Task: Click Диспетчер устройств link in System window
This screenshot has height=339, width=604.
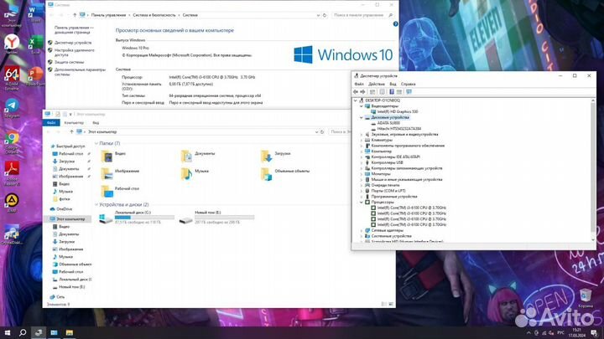Action: point(73,43)
